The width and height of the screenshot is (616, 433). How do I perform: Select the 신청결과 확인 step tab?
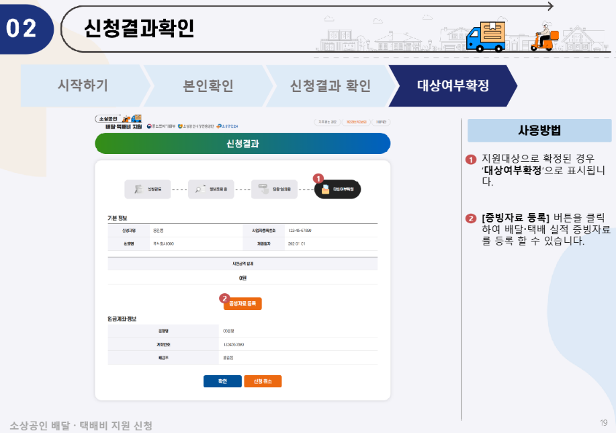331,86
